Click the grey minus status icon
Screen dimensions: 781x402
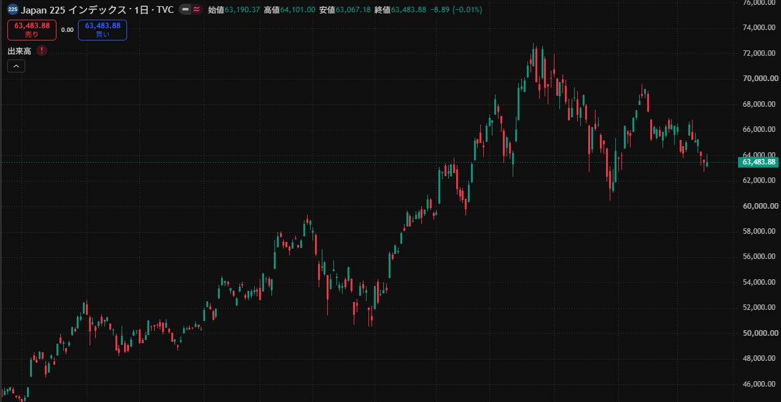(x=185, y=10)
